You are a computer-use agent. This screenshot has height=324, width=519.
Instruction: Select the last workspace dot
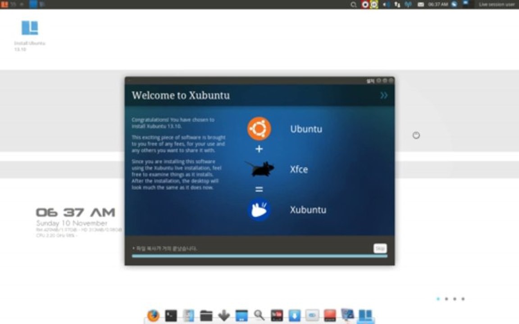tap(463, 299)
